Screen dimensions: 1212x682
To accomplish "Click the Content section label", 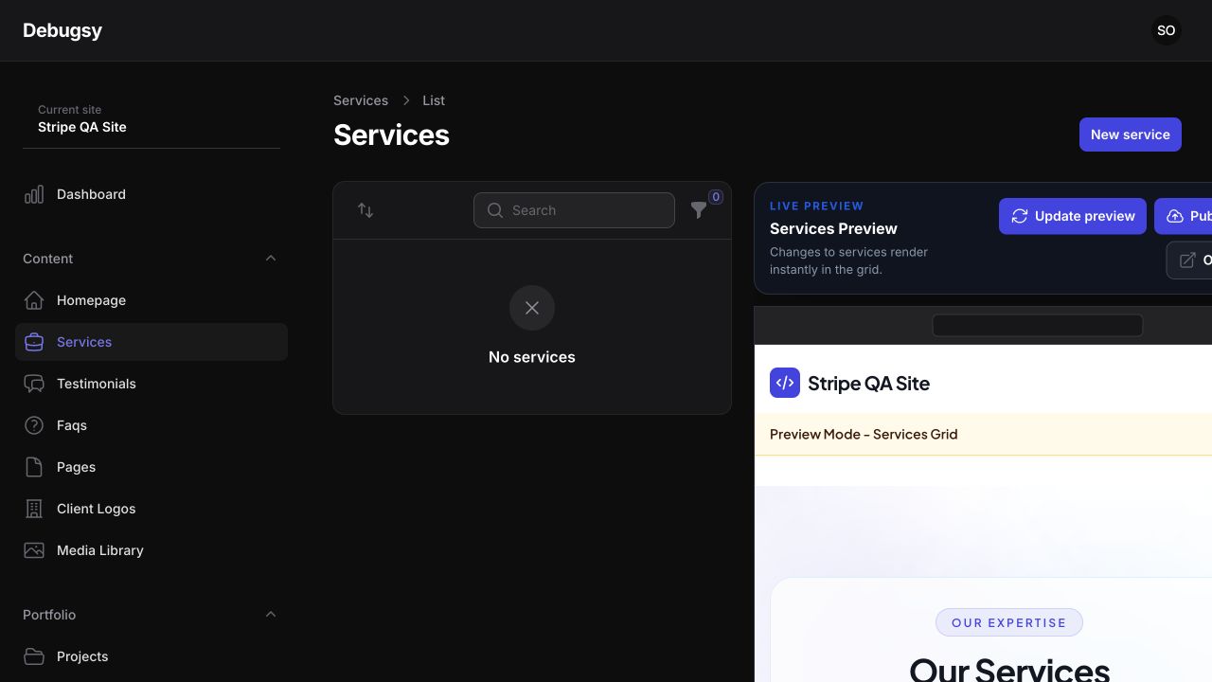I will (x=48, y=259).
